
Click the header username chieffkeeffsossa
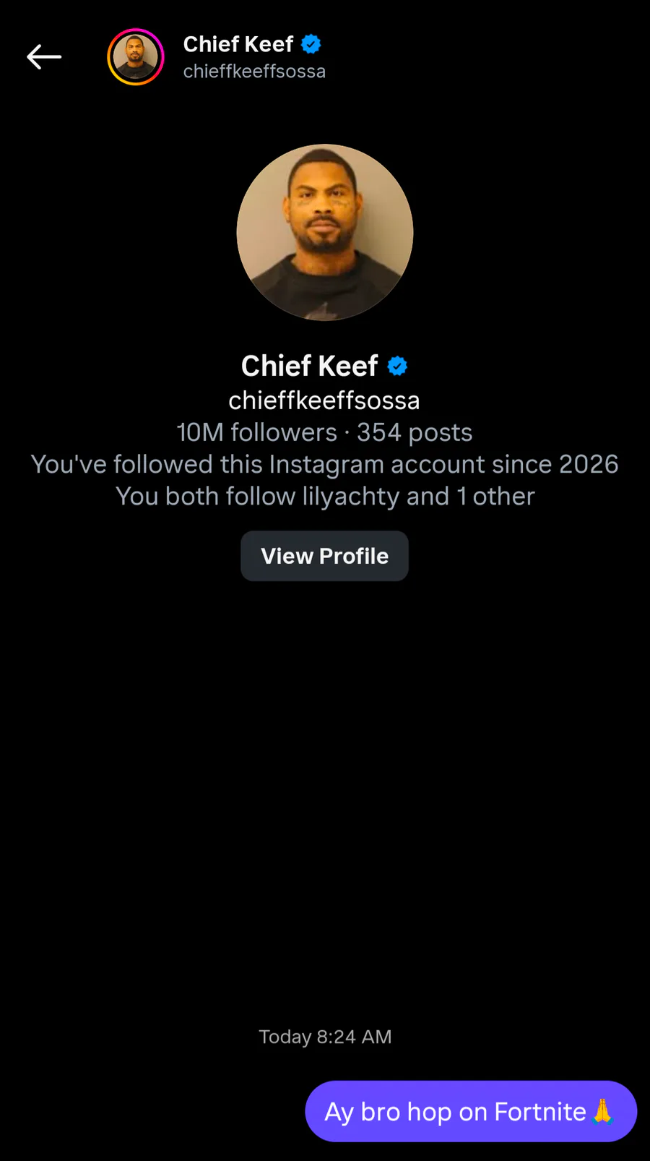[x=254, y=72]
